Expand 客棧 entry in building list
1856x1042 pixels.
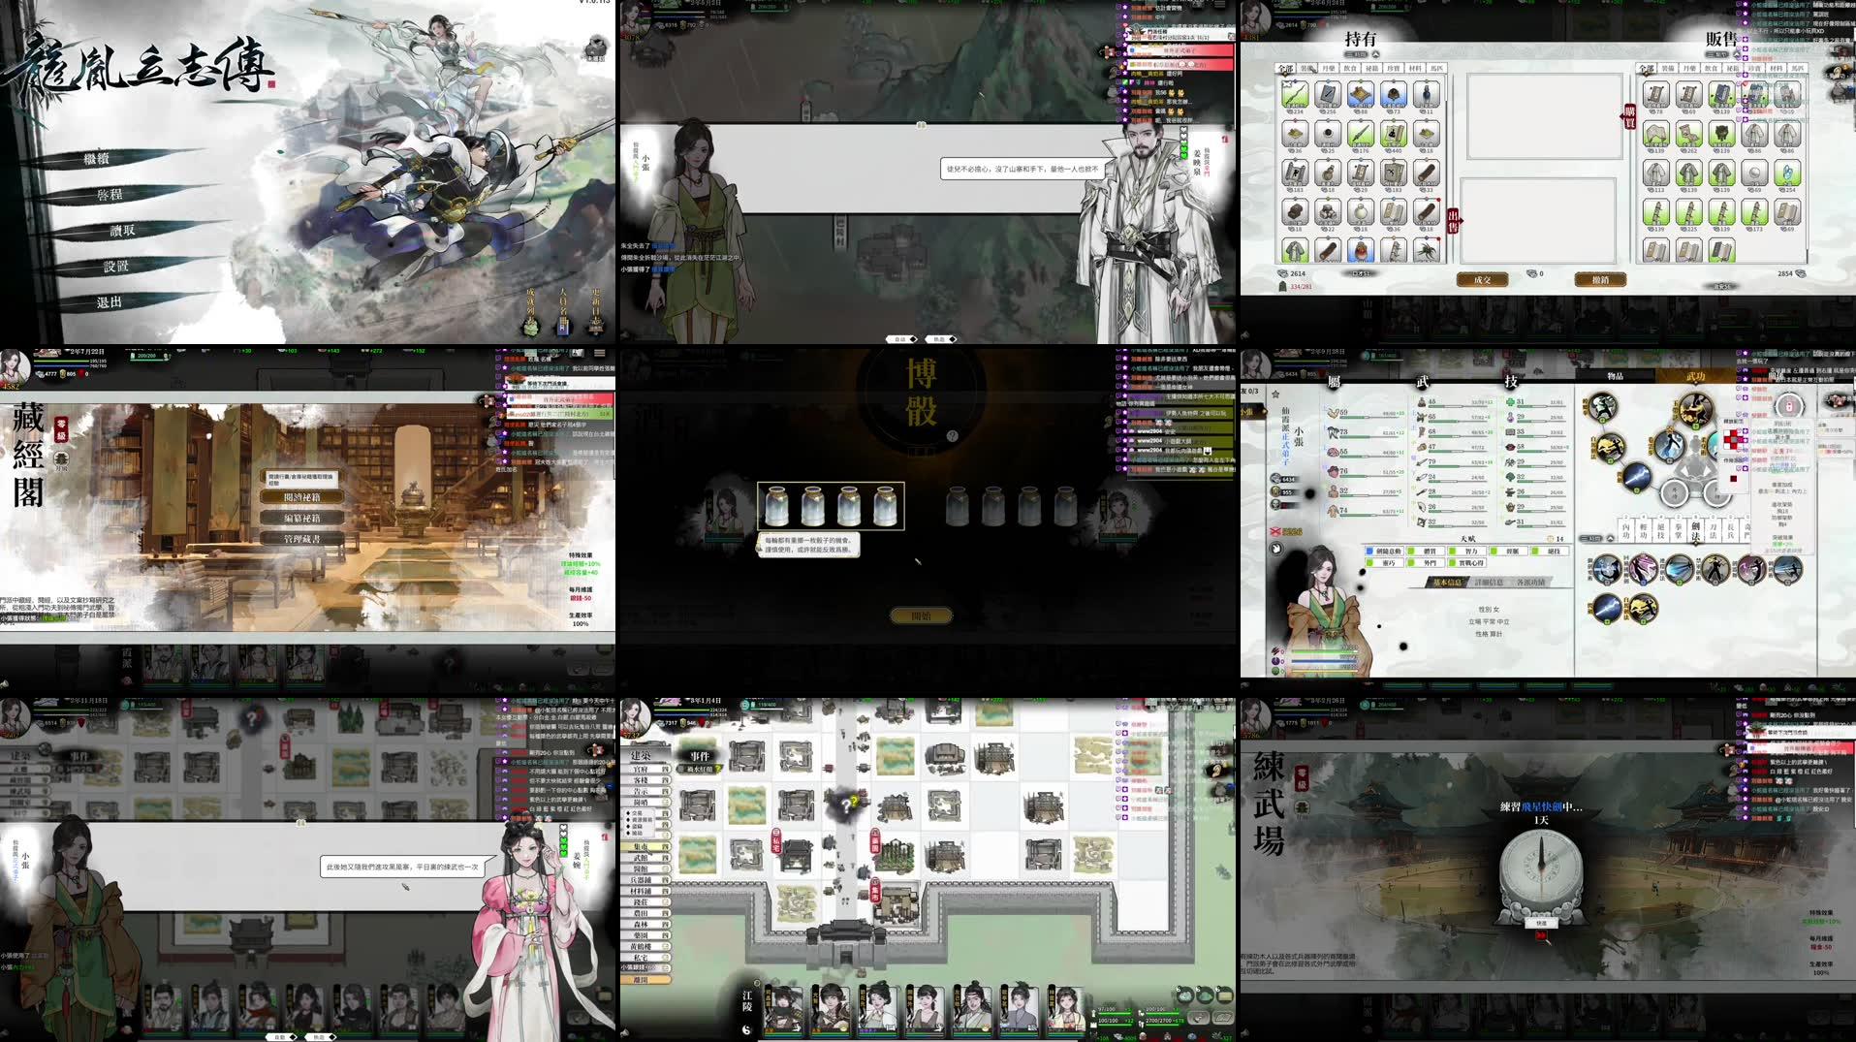coord(646,780)
